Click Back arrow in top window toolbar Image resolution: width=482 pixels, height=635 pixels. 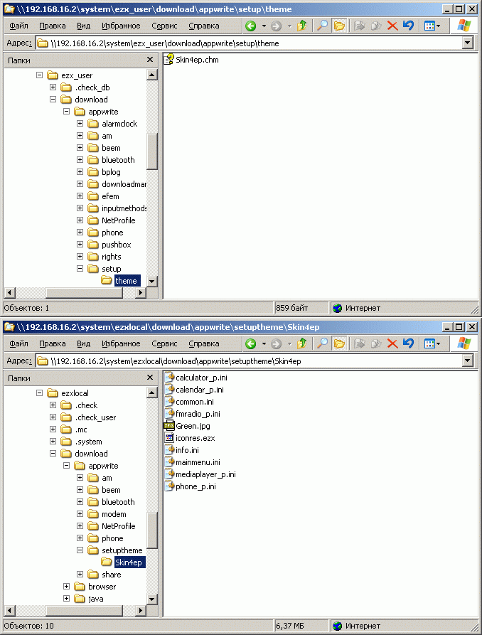click(251, 26)
